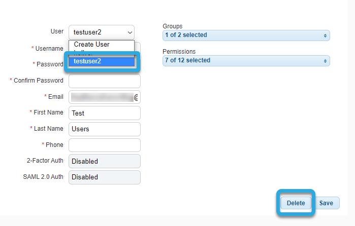This screenshot has width=355, height=226.
Task: Click the 2-Factor Auth Disabled field
Action: point(105,161)
